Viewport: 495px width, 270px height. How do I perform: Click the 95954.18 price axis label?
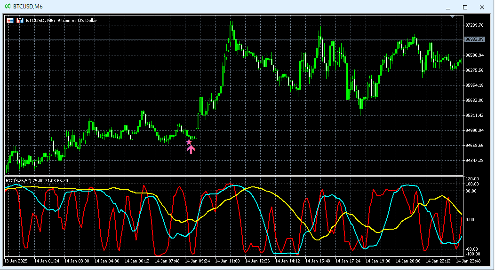(474, 85)
